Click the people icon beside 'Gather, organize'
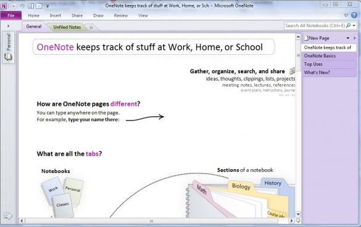The height and width of the screenshot is (227, 361). click(292, 71)
